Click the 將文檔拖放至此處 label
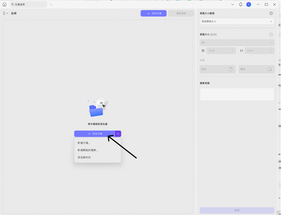 (98, 124)
